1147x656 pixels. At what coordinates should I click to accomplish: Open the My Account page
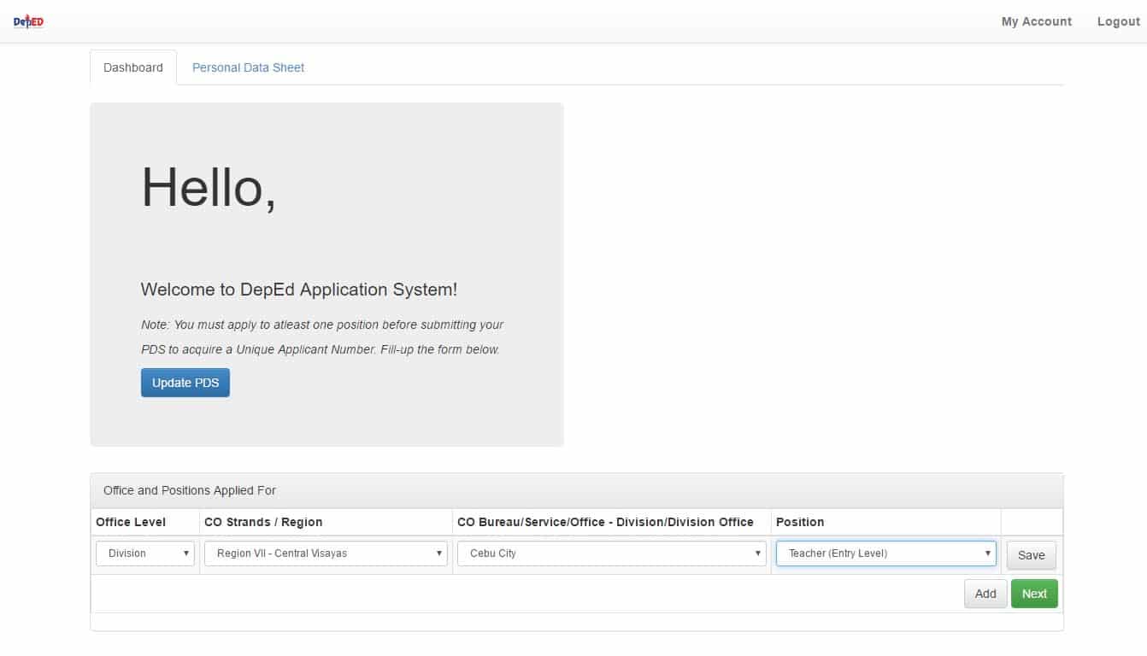click(x=1036, y=21)
